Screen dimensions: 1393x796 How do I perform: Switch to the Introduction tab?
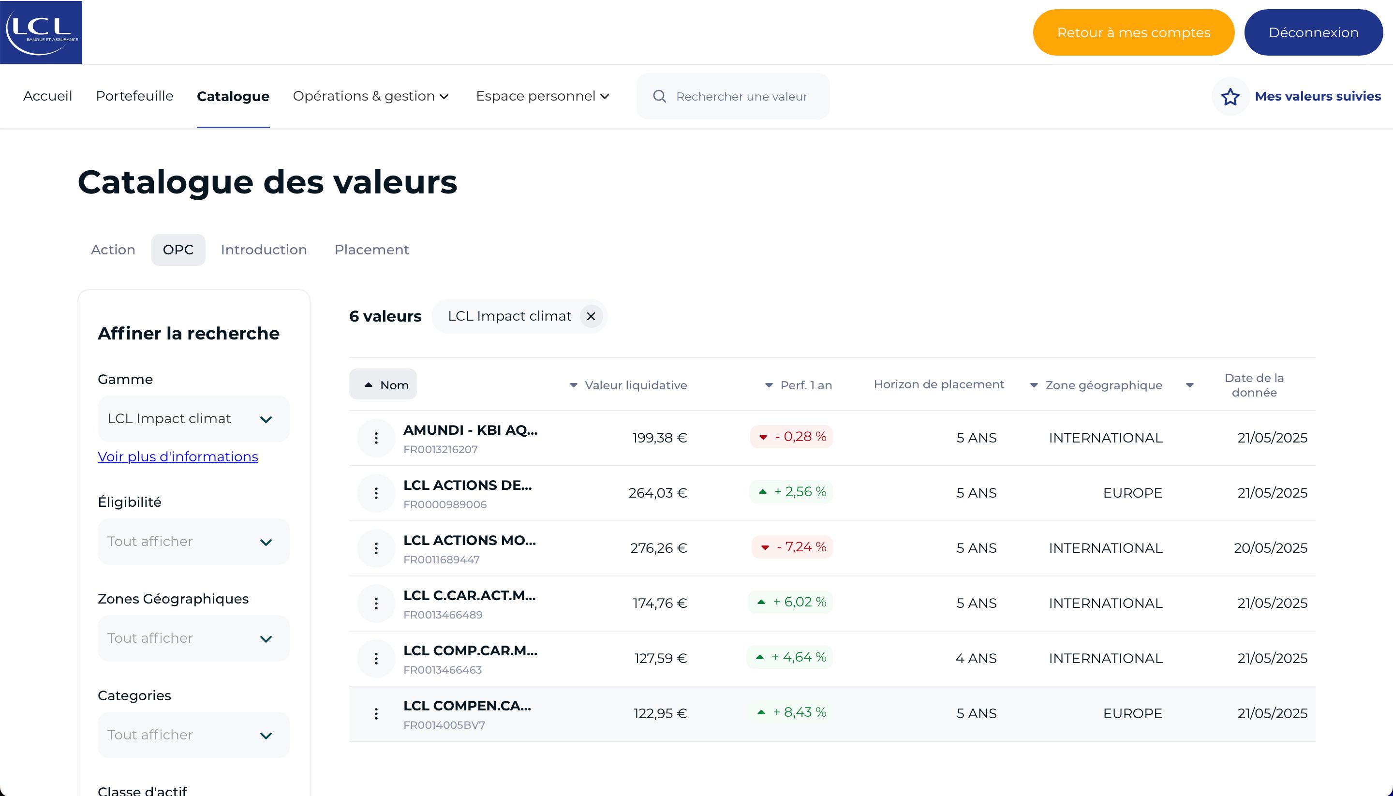click(264, 250)
